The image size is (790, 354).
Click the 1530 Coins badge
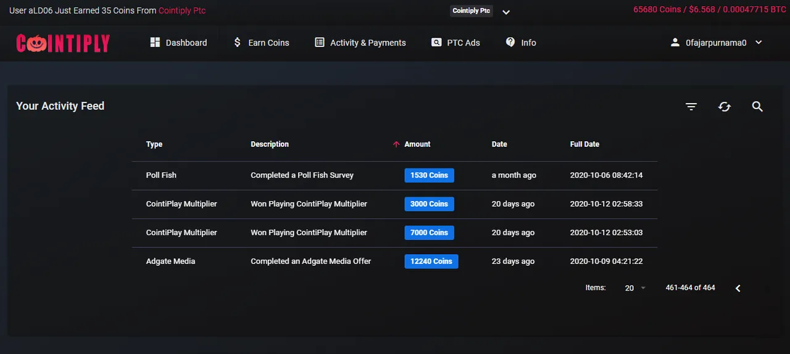point(429,175)
